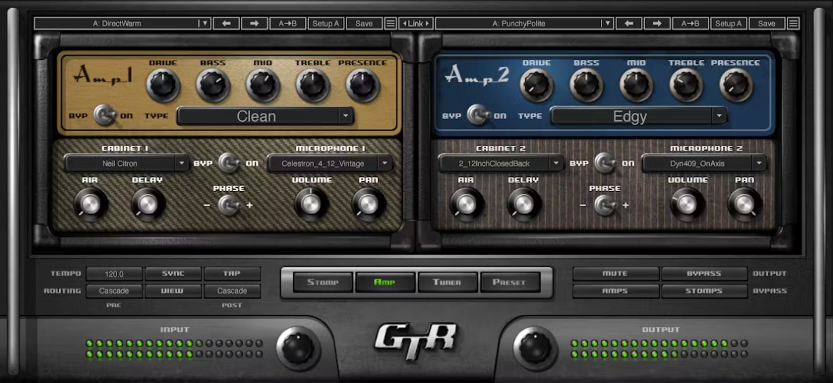Click the previous preset arrow for Amp 1
The image size is (833, 383).
point(226,23)
